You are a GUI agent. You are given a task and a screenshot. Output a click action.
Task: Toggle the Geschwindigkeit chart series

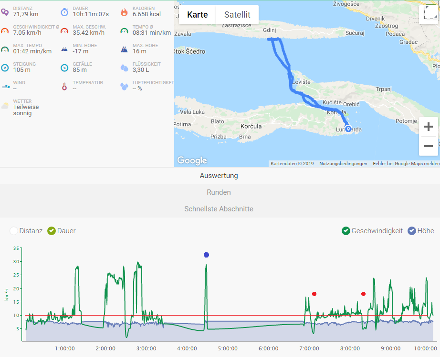click(x=346, y=230)
